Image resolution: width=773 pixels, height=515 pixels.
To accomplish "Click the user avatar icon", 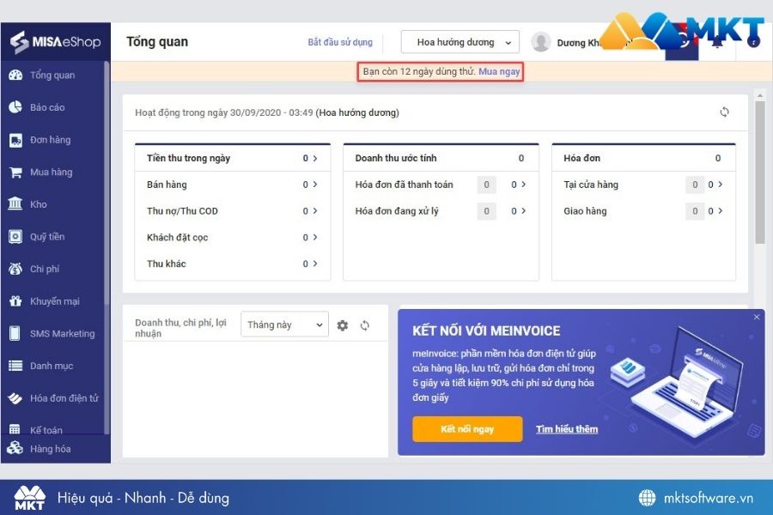I will [541, 42].
